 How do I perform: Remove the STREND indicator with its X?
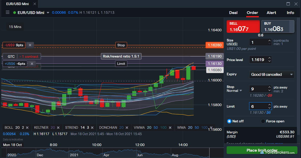click(x=92, y=127)
